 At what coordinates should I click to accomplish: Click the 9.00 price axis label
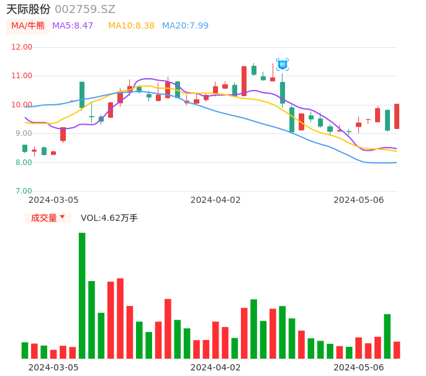[24, 133]
